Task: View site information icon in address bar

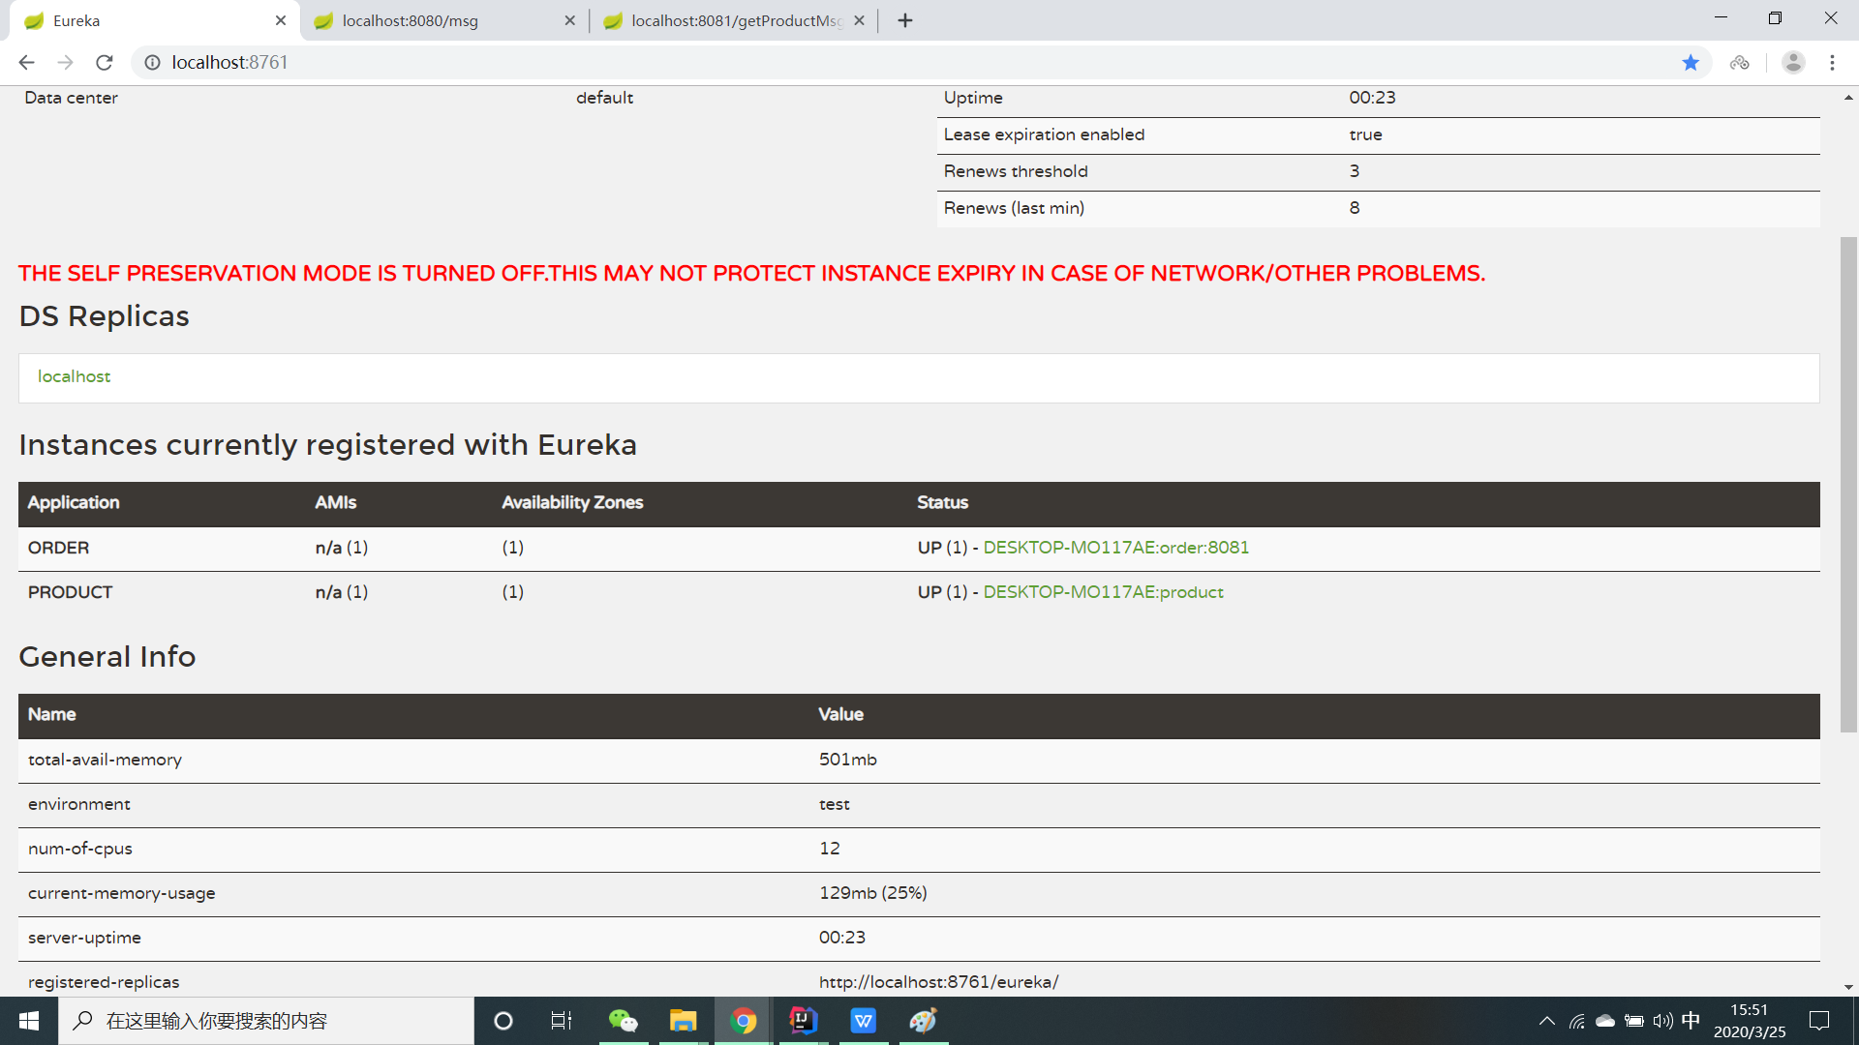Action: [152, 63]
